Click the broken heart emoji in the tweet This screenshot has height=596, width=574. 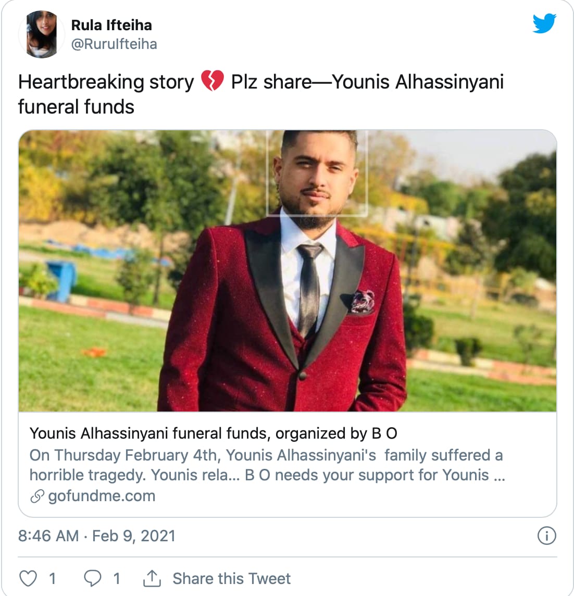point(212,82)
